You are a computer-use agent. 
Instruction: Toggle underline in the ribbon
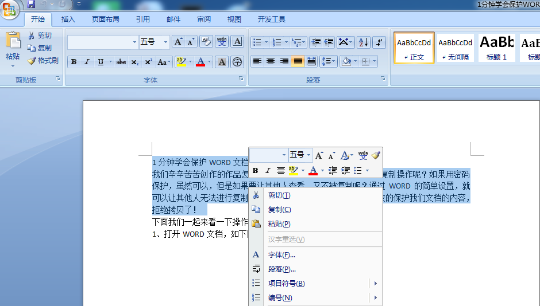tap(101, 62)
